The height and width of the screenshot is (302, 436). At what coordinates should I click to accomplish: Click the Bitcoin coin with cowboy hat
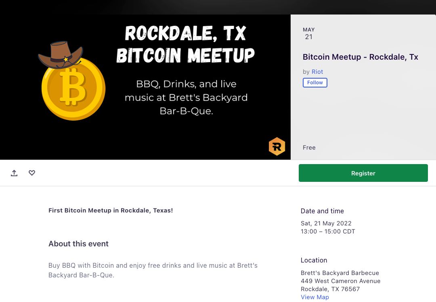pyautogui.click(x=72, y=81)
